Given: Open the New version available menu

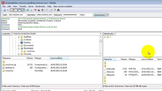Looking at the screenshot, I should pos(63,6).
